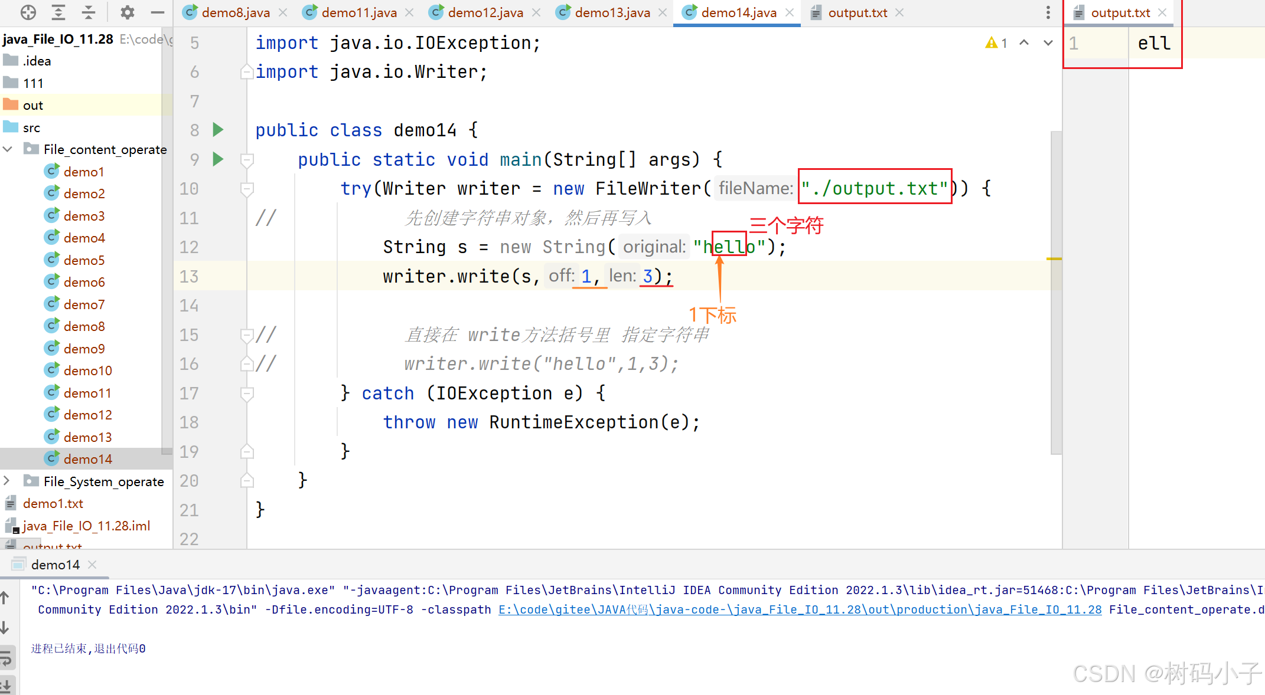Viewport: 1265px width, 695px height.
Task: Click run arrow beside class demo14 line
Action: (x=218, y=130)
